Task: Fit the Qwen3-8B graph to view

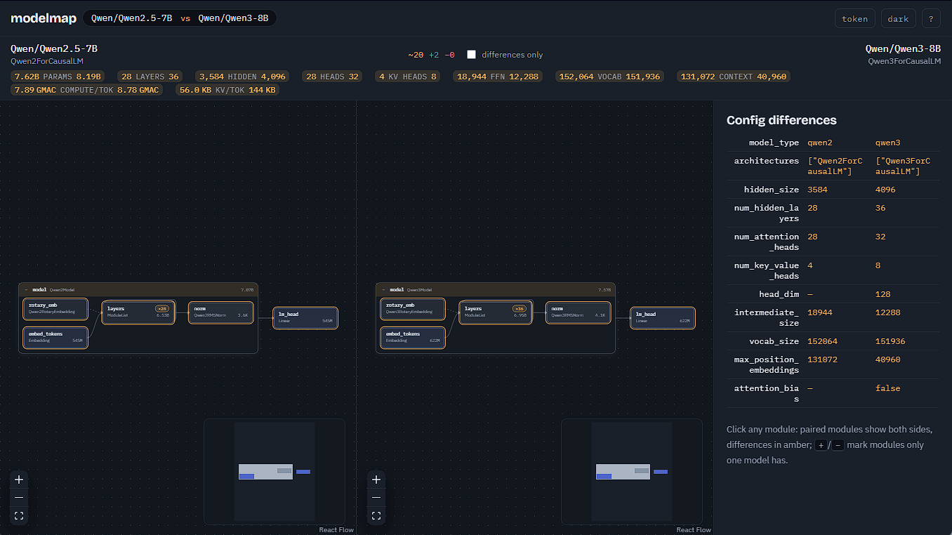Action: click(x=376, y=516)
